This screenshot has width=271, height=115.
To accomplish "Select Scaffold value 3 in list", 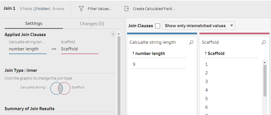I will [207, 82].
